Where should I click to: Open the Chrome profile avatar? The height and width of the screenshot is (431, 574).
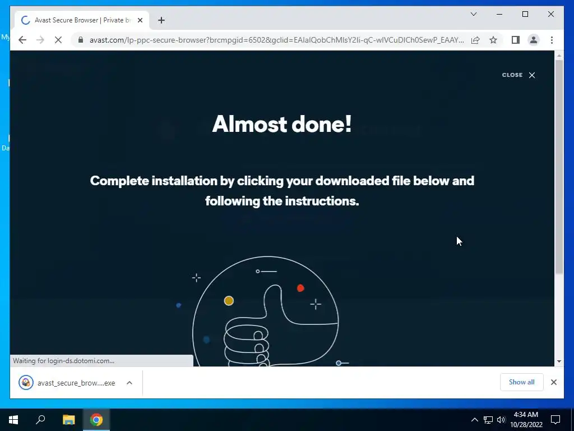click(534, 40)
